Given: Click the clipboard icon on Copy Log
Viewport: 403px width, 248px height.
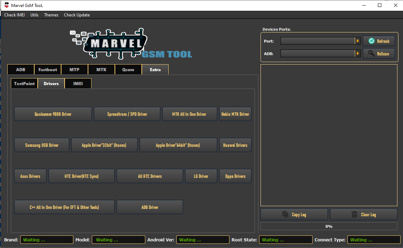Looking at the screenshot, I should point(285,214).
